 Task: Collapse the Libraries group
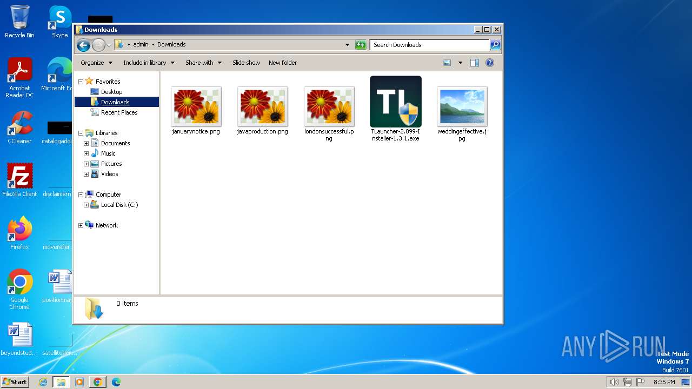(81, 133)
